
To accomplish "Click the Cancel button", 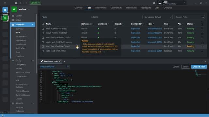I will [x=176, y=67].
